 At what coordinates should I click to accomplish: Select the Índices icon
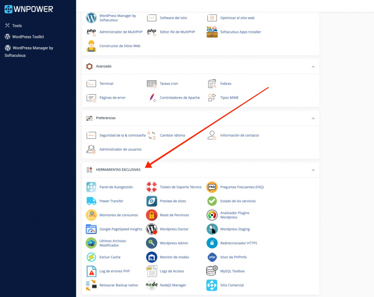[x=212, y=84]
